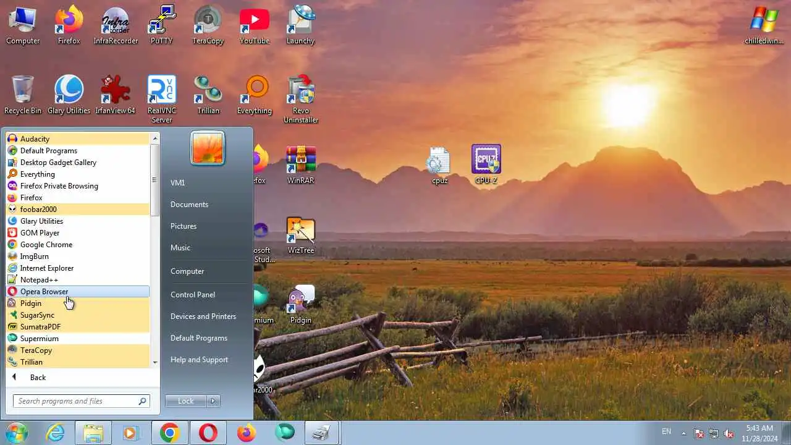This screenshot has width=791, height=445.
Task: Click the Search programs and files box
Action: (81, 401)
